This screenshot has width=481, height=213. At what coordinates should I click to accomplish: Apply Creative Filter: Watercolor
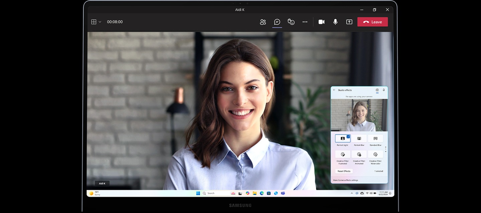tap(375, 154)
